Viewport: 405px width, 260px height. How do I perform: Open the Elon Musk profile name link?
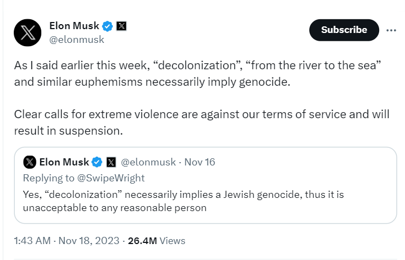click(74, 26)
